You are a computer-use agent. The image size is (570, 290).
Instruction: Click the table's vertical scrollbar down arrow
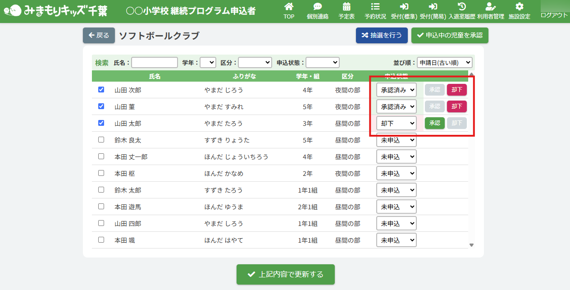[472, 245]
